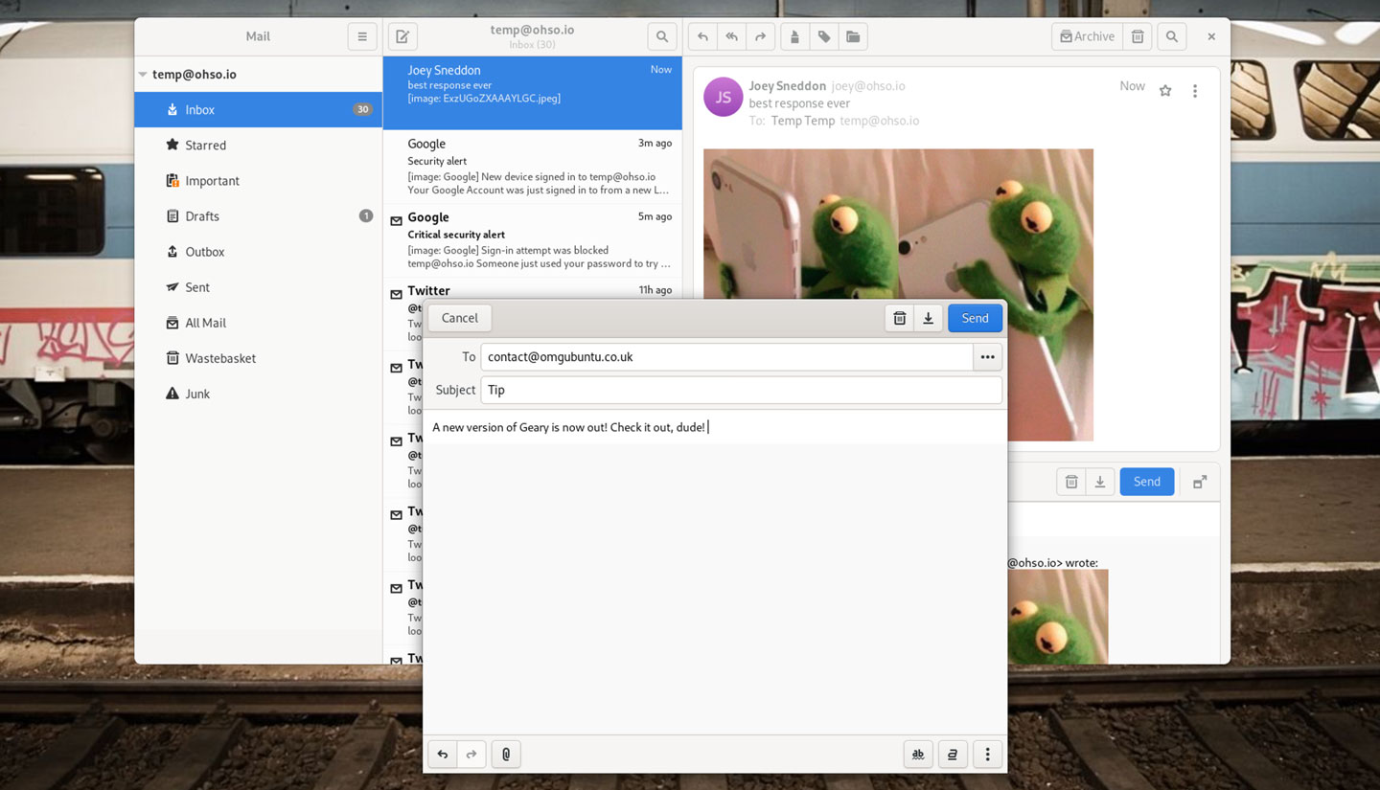This screenshot has width=1380, height=790.
Task: Click the quoted Kermit image in inline reply
Action: click(x=1058, y=617)
